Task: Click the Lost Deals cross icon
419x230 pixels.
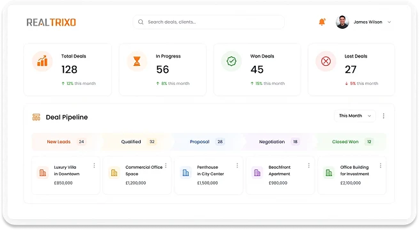Action: tap(326, 61)
